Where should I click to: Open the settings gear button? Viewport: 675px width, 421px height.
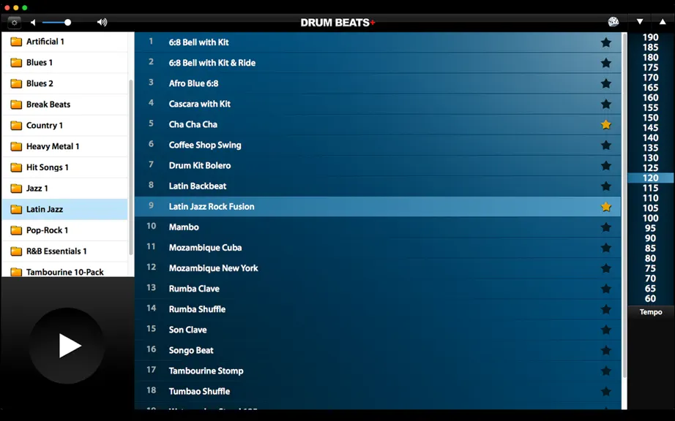(14, 23)
